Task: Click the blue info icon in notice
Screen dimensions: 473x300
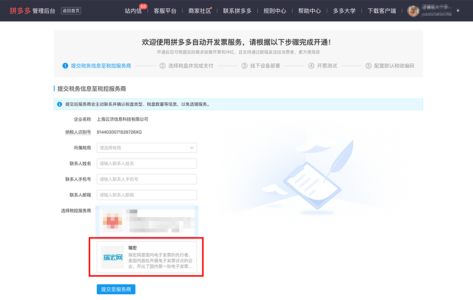Action: 60,104
